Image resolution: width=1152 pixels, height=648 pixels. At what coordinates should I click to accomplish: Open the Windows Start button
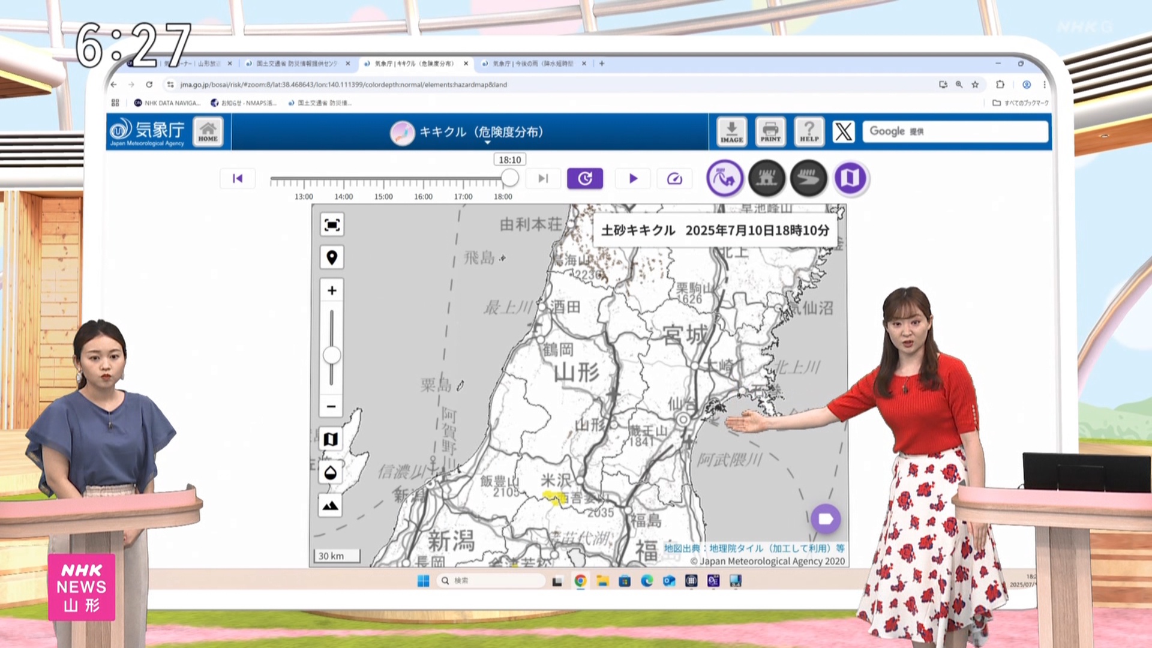[423, 581]
